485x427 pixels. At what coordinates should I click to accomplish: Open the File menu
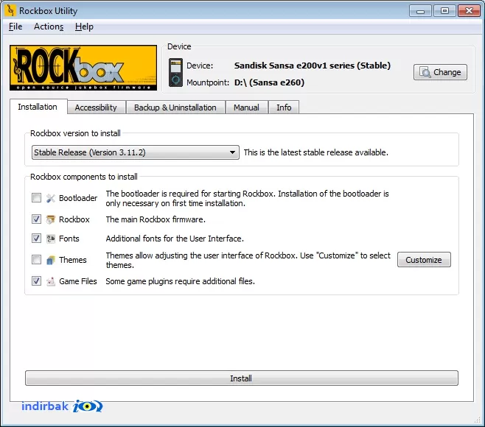(15, 27)
